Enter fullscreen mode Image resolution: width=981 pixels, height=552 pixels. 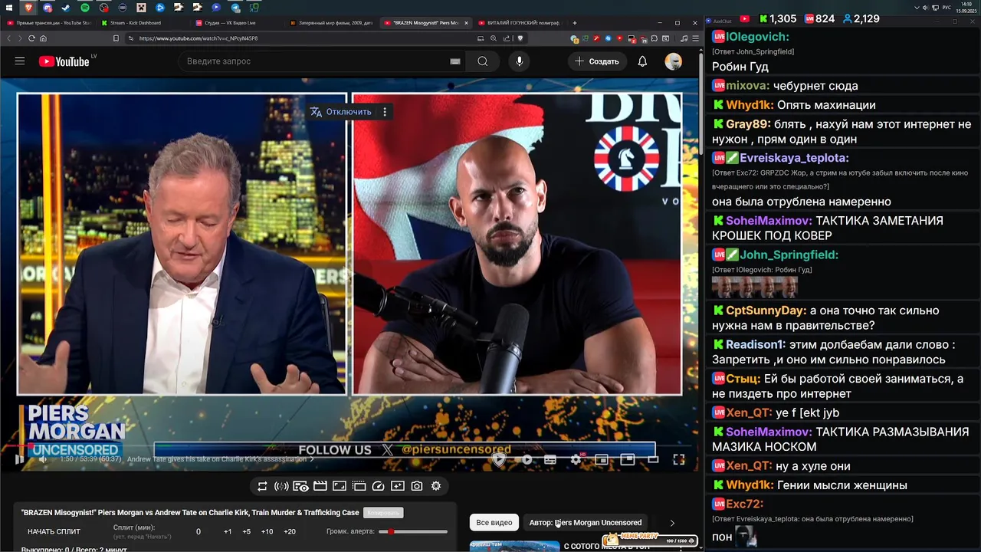tap(679, 459)
